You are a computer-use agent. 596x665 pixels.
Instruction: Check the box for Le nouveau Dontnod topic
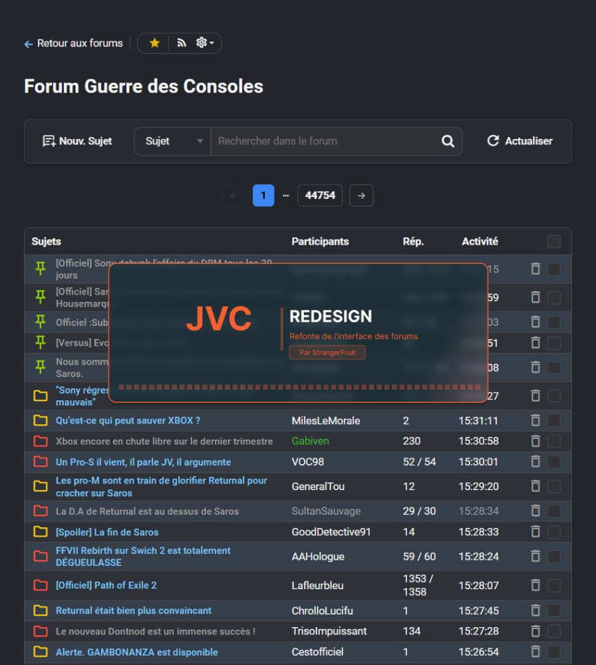[553, 631]
